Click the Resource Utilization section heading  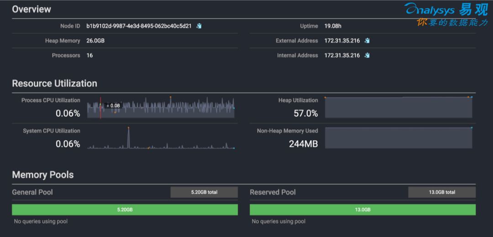coord(54,83)
